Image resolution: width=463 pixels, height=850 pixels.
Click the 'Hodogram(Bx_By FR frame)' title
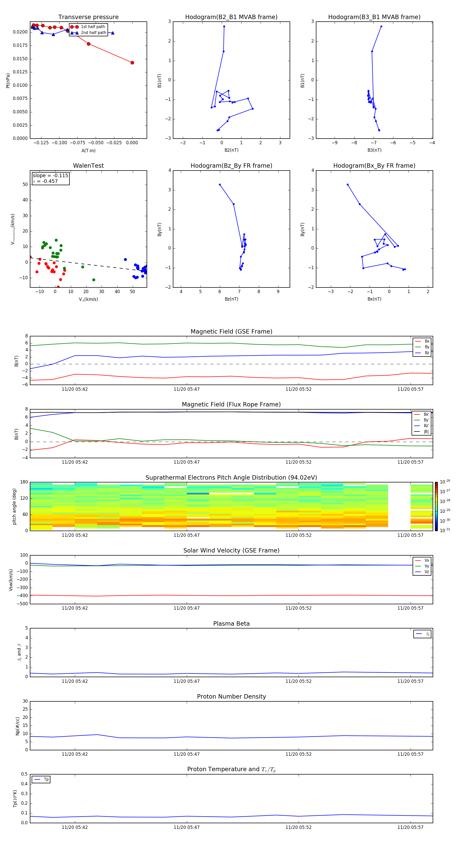[374, 166]
